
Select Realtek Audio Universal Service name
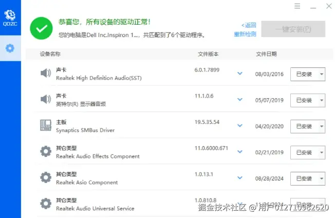click(95, 208)
